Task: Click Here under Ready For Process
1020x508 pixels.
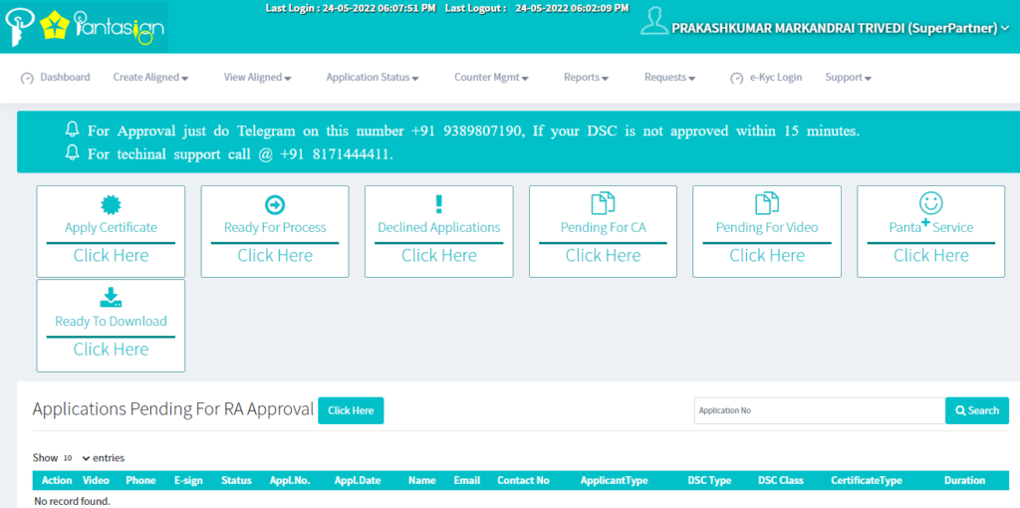Action: pyautogui.click(x=275, y=256)
